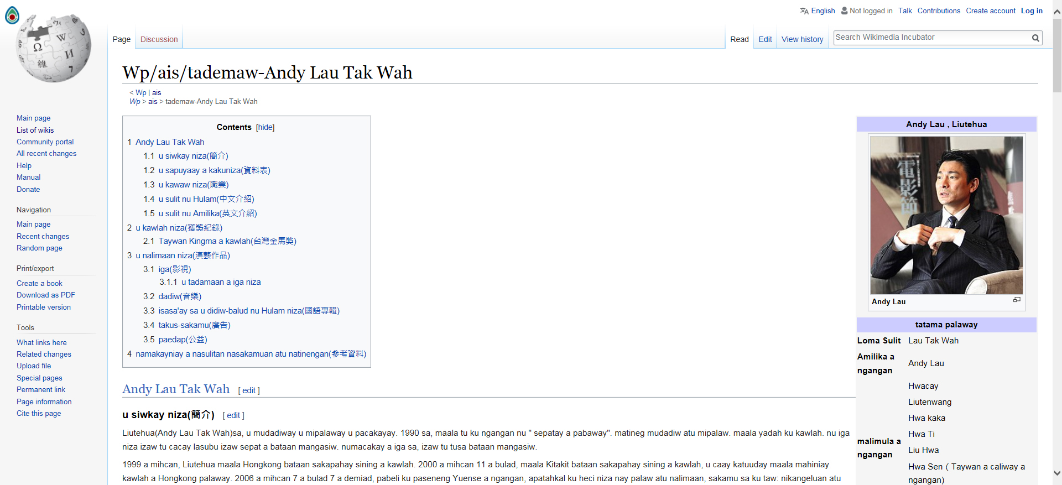Viewport: 1062px width, 485px height.
Task: Open Printable version
Action: coord(44,307)
